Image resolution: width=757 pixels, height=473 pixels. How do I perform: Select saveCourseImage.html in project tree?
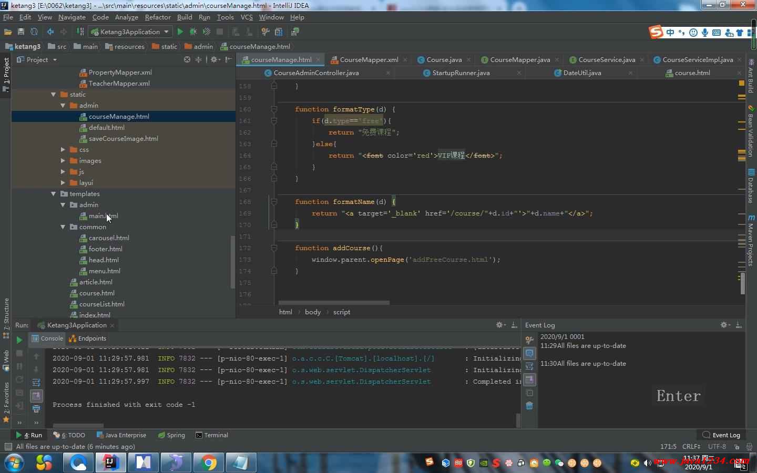click(123, 139)
